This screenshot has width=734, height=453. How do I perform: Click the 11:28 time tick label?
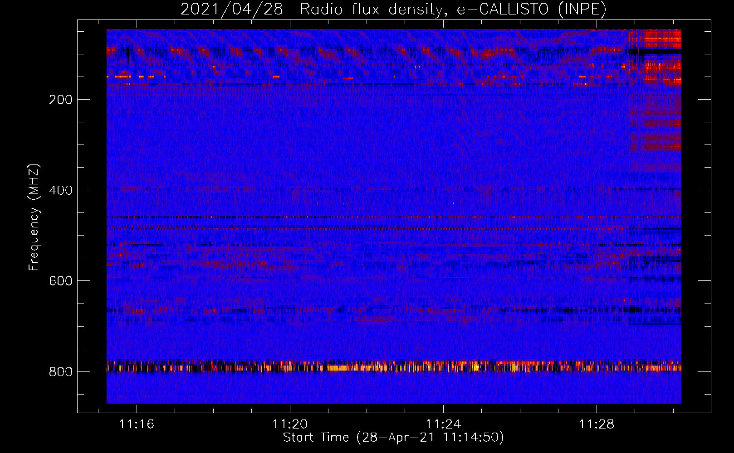(597, 424)
